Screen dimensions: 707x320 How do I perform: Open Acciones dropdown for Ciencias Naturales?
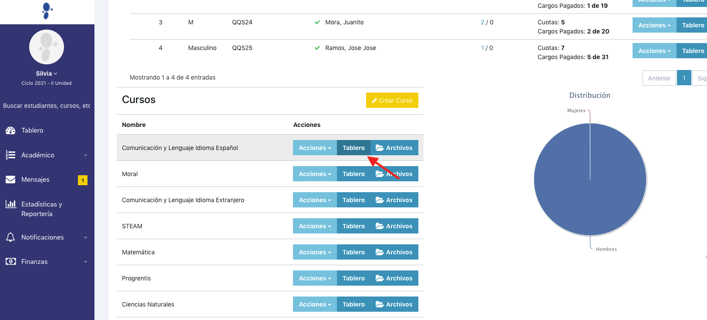pyautogui.click(x=315, y=304)
